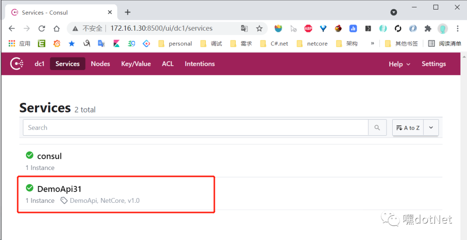The width and height of the screenshot is (467, 240).
Task: Open the C#.net bookmarks folder
Action: click(x=274, y=44)
